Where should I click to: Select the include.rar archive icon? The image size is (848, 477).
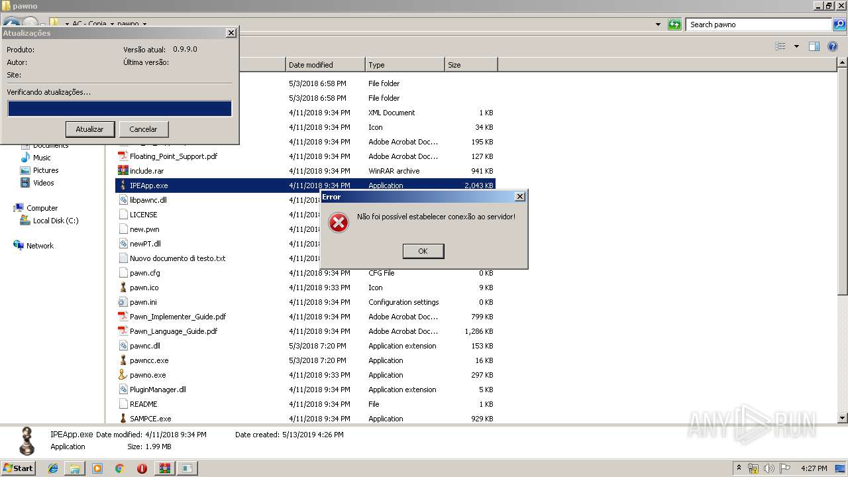(x=123, y=171)
